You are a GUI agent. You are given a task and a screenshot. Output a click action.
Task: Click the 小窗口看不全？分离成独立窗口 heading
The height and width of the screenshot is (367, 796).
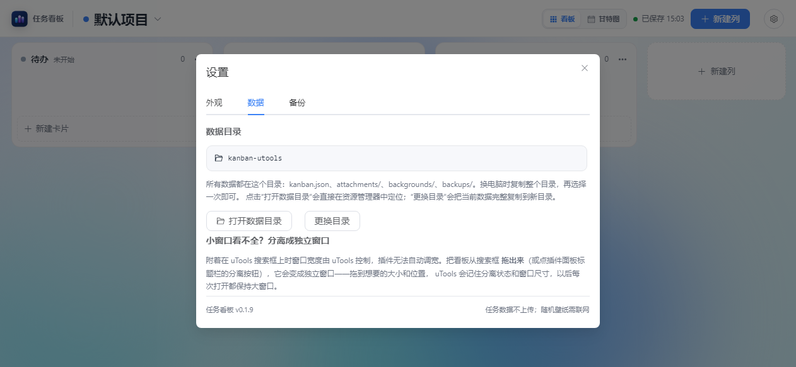point(268,240)
